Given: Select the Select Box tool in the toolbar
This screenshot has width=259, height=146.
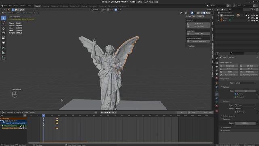Looking at the screenshot, I should 4,18.
